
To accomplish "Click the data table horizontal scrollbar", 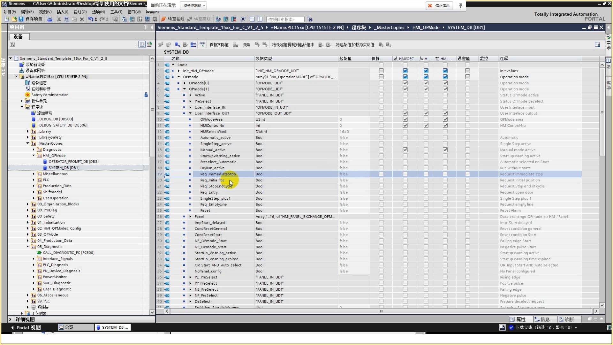I will (x=381, y=311).
